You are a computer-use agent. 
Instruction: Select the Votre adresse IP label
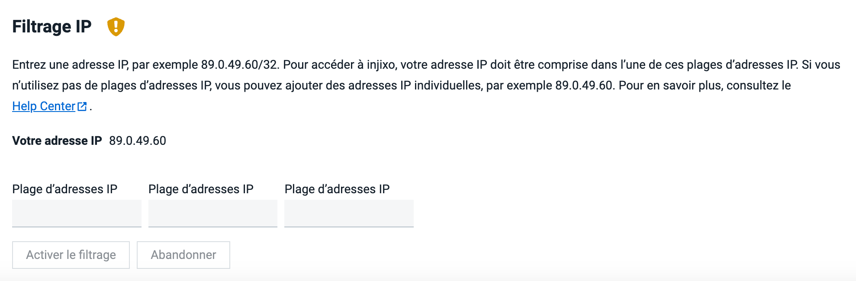[x=57, y=140]
